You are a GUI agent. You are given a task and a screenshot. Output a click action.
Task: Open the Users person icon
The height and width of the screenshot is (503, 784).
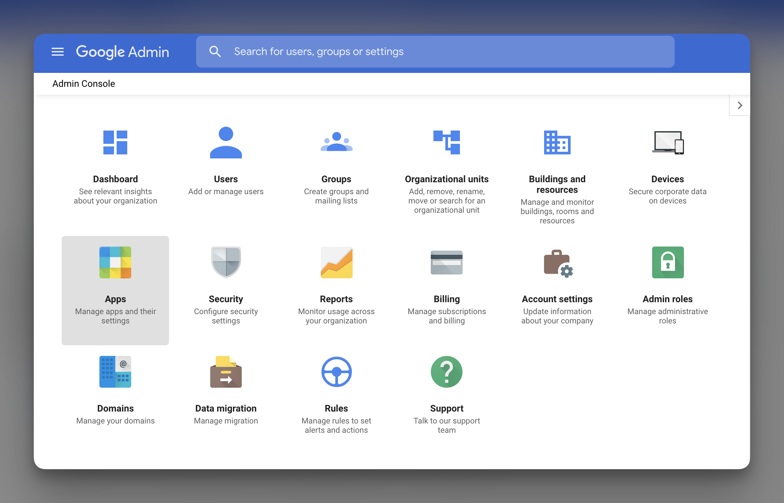(226, 142)
